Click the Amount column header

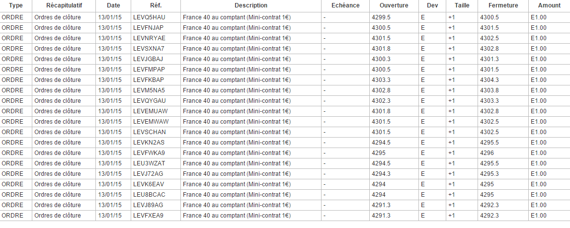[549, 5]
